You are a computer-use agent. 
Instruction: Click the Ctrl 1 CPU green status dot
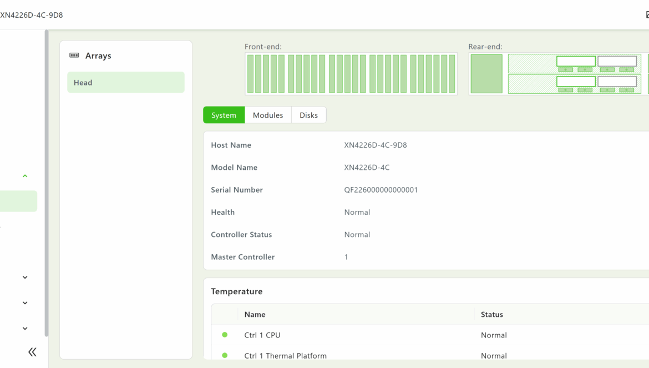pyautogui.click(x=225, y=335)
